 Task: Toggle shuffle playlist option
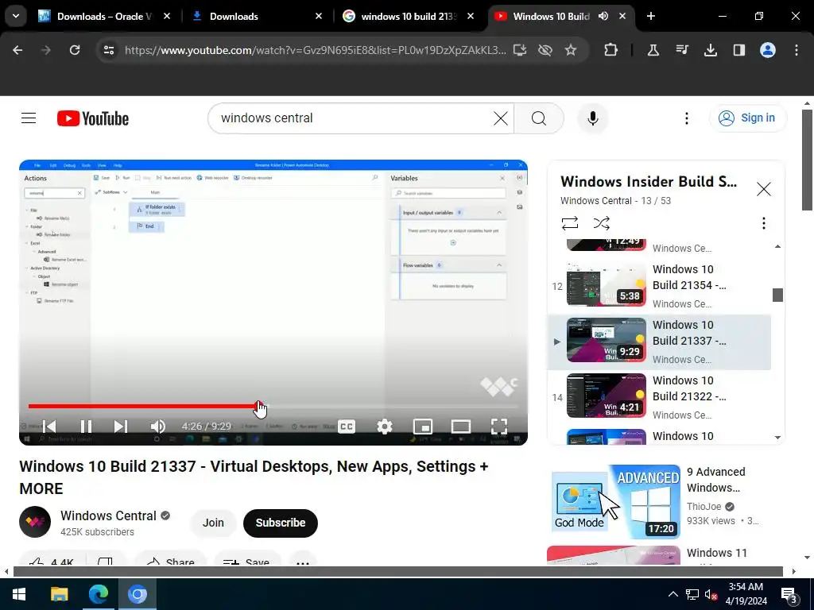coord(601,223)
